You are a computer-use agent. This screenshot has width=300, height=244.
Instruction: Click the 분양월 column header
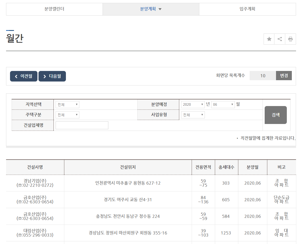[253, 167]
